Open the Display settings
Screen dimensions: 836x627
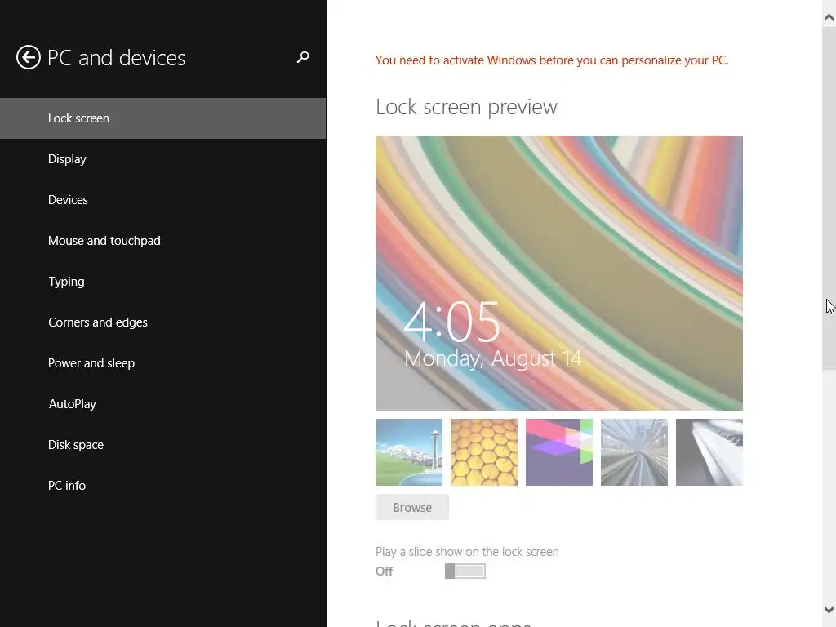point(67,159)
